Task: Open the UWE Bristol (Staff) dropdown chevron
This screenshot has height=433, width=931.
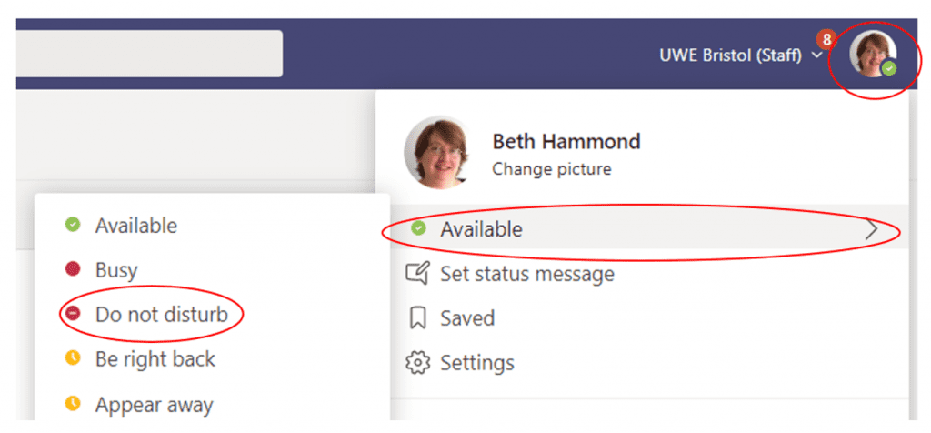Action: tap(816, 55)
